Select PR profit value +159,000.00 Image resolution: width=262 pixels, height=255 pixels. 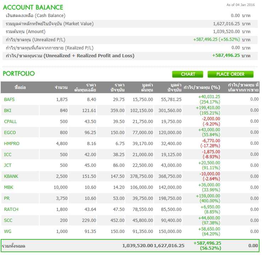pos(208,196)
